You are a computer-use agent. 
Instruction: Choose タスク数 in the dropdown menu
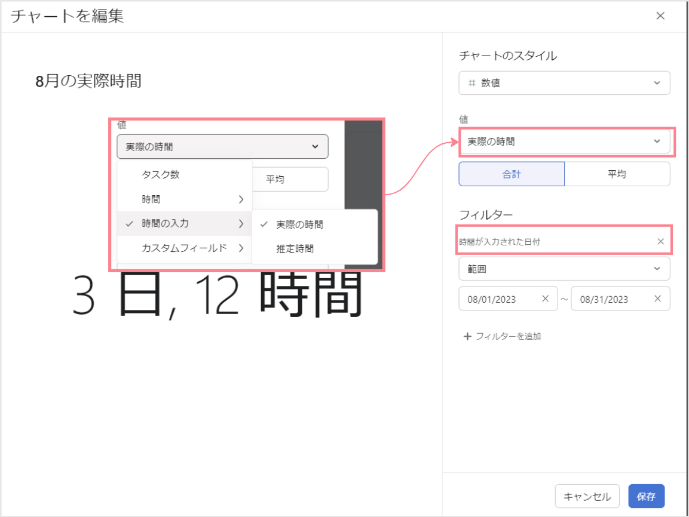tap(185, 174)
